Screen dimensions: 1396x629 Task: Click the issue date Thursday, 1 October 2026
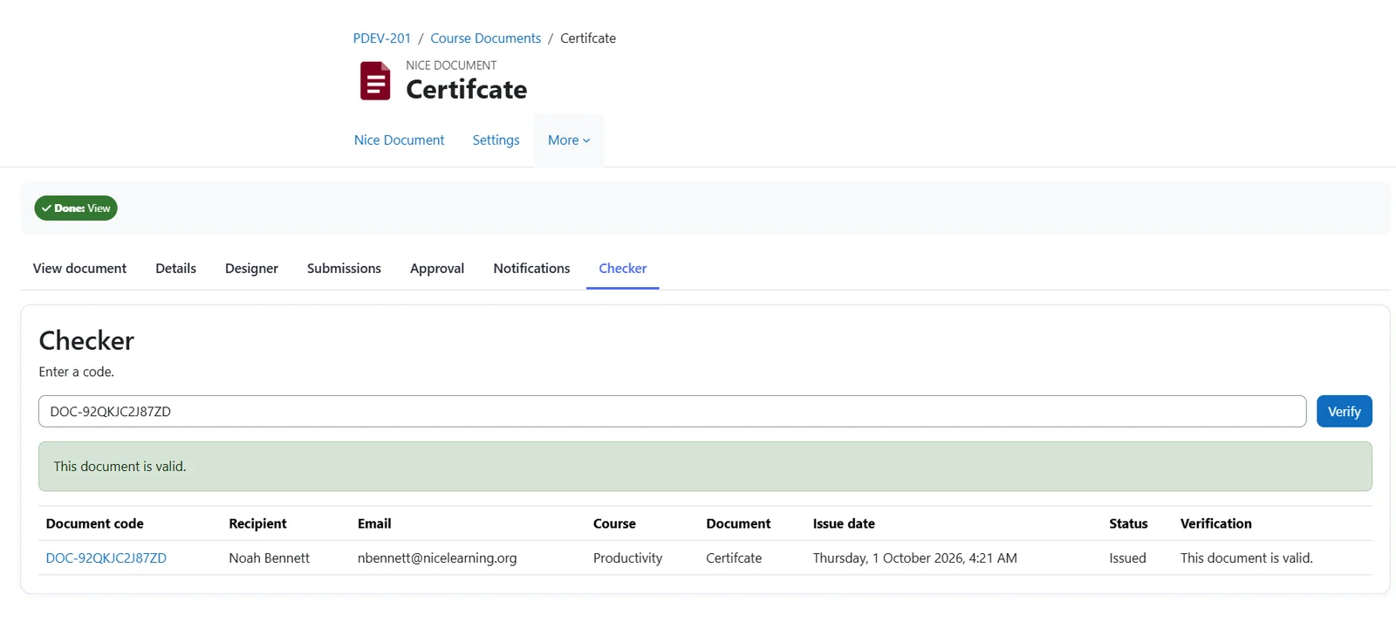point(914,558)
